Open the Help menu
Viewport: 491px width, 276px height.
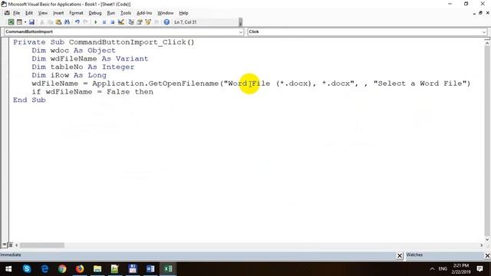point(183,13)
